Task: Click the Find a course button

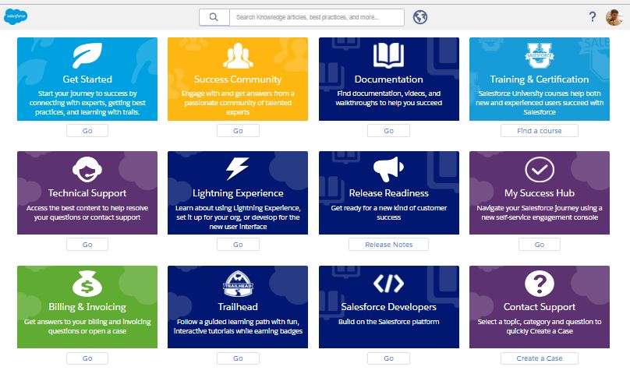Action: [x=540, y=131]
